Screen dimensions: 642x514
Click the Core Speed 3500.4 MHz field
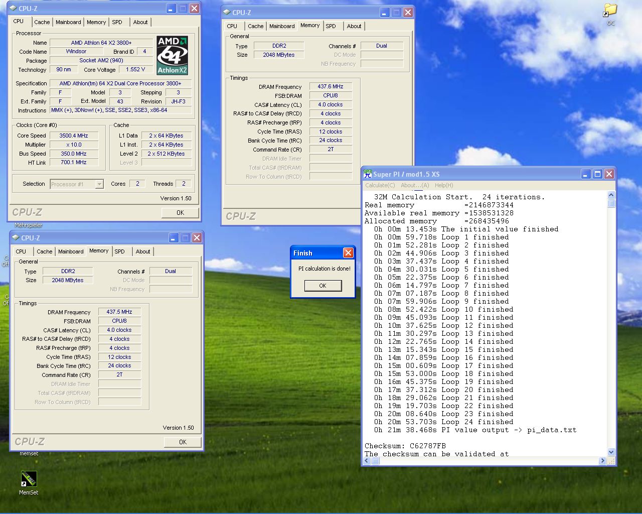(x=74, y=136)
